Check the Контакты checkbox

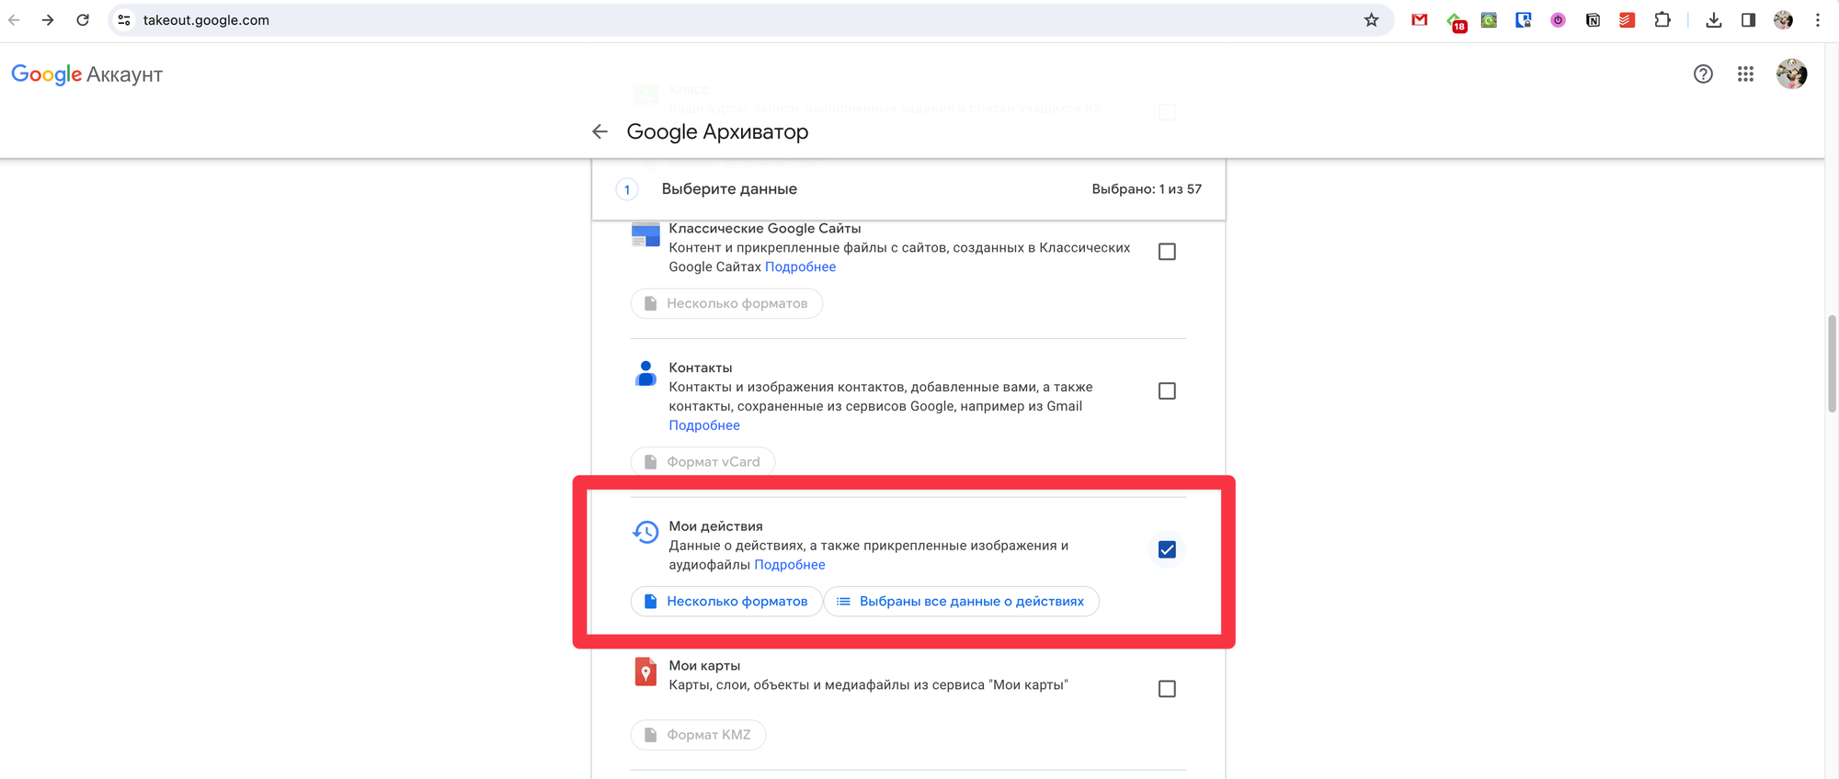(x=1167, y=391)
